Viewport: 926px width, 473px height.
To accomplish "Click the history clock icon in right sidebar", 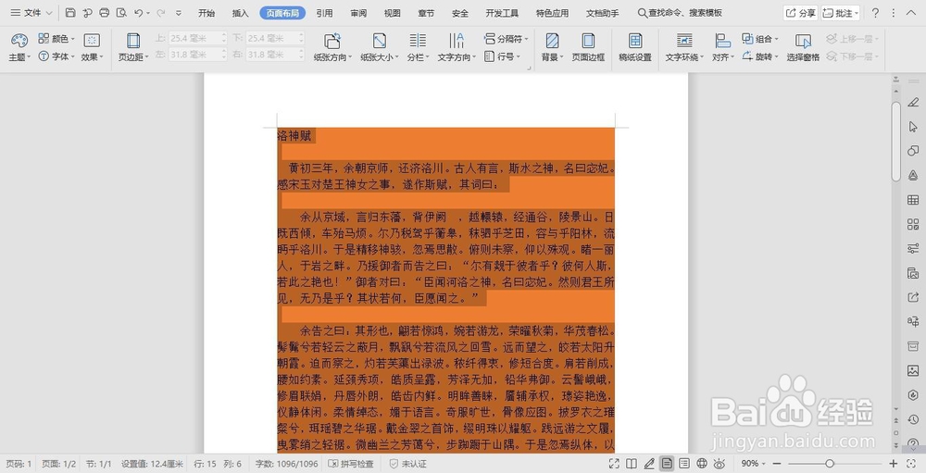I will [x=913, y=419].
